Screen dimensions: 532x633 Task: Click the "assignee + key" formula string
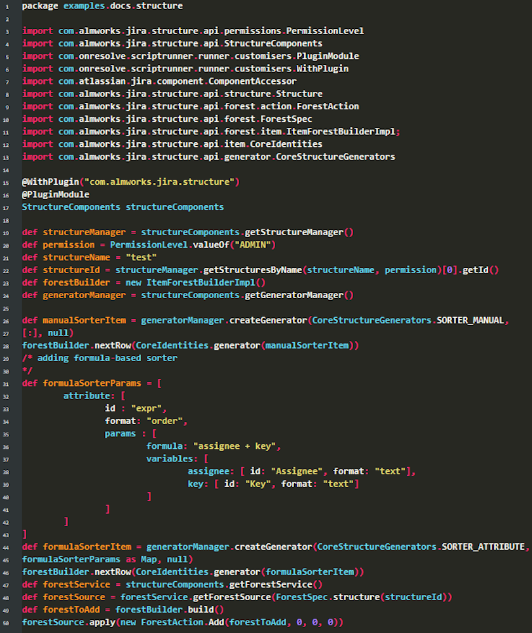tap(235, 446)
